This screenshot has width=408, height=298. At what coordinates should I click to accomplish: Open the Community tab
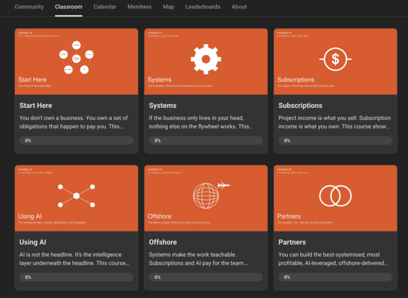point(29,7)
